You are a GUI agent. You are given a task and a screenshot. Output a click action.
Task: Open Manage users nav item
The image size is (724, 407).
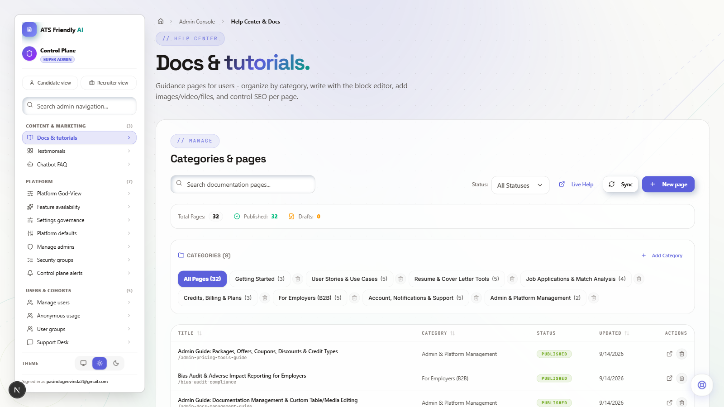[79, 303]
